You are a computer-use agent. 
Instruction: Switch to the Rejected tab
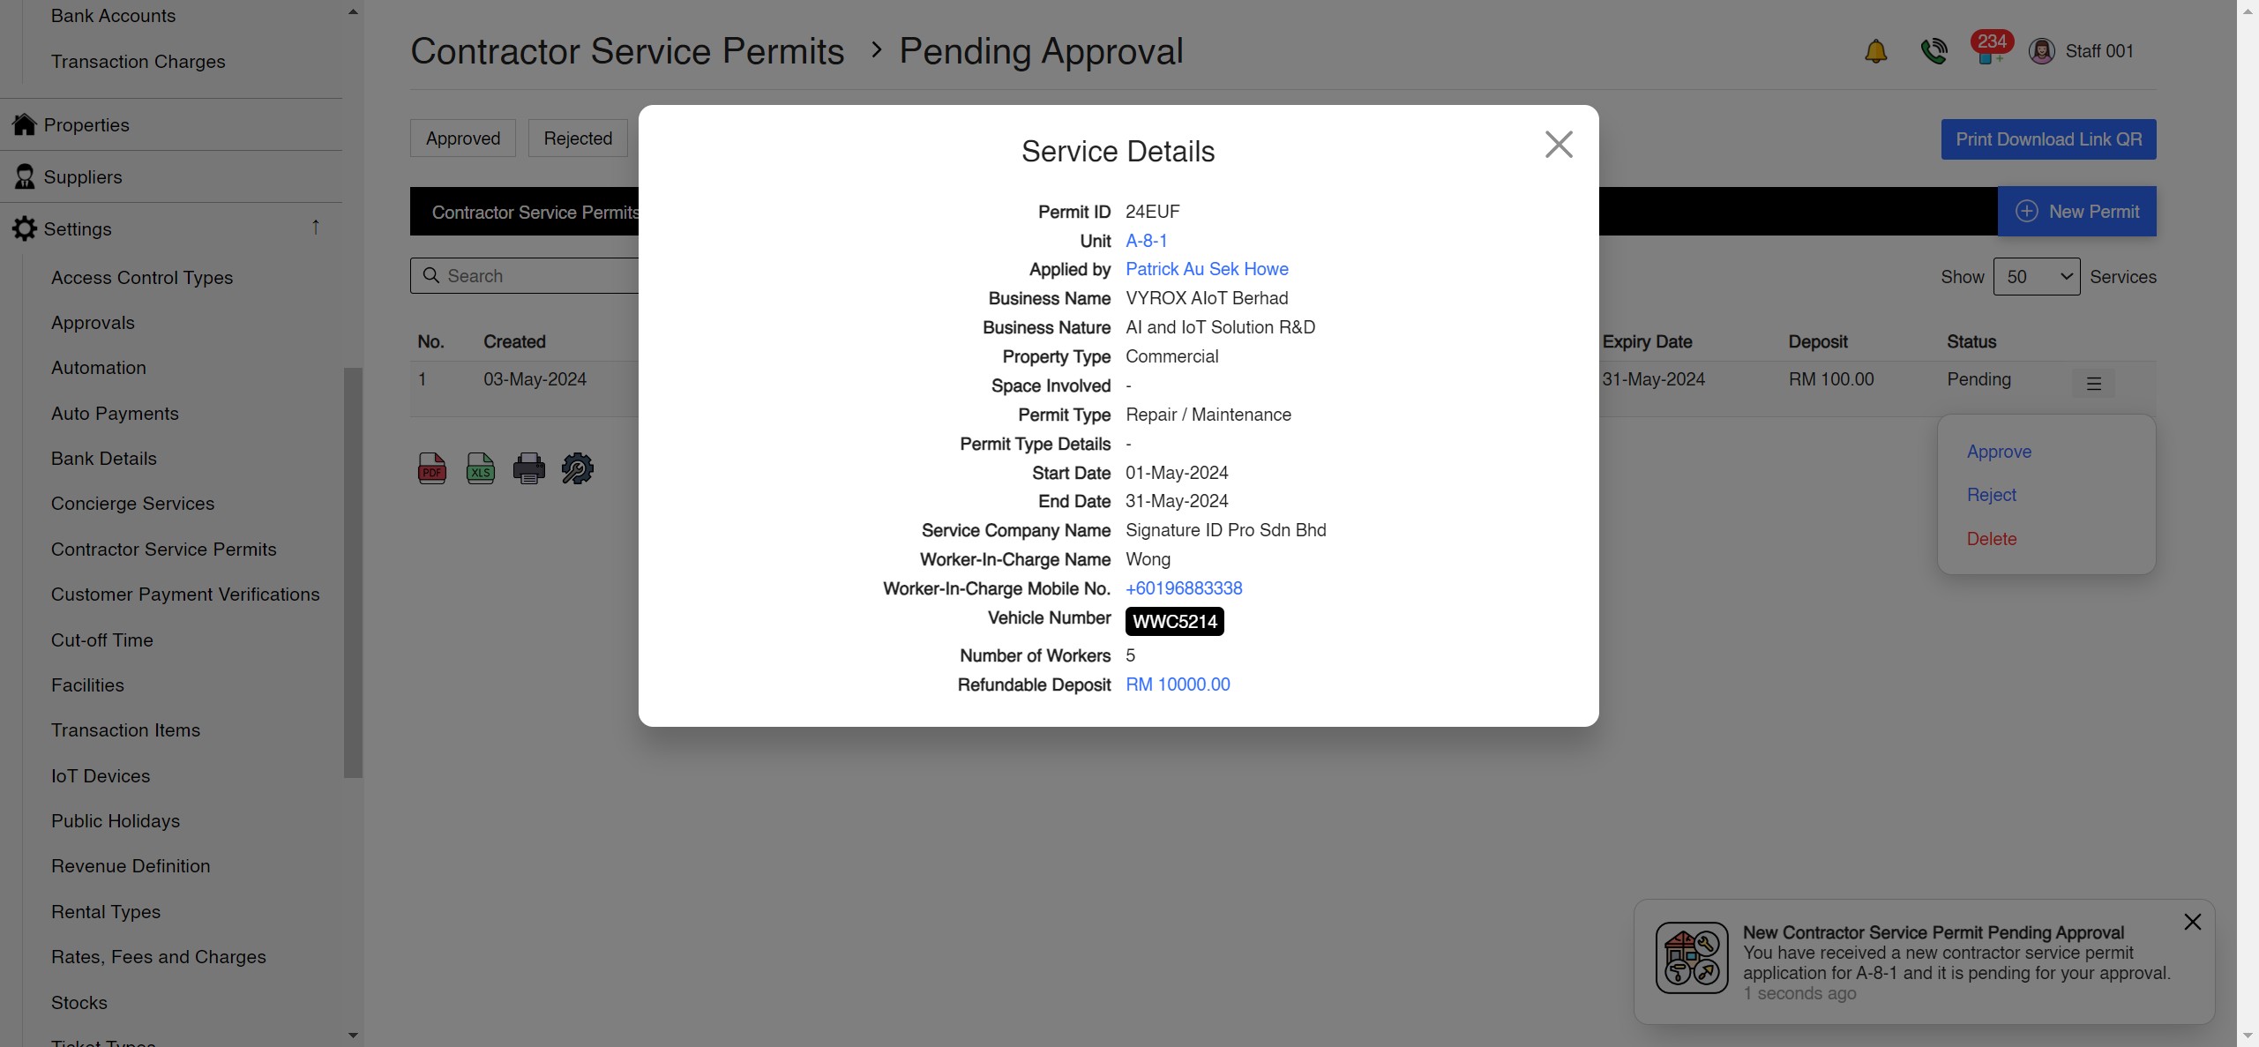click(578, 138)
